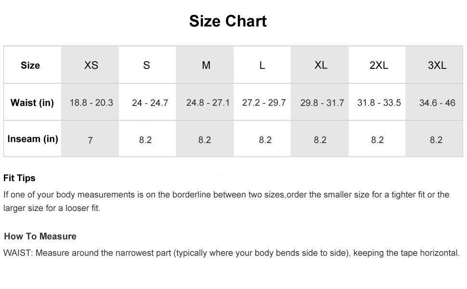Click the XS inseam value 7
The height and width of the screenshot is (289, 467).
90,140
